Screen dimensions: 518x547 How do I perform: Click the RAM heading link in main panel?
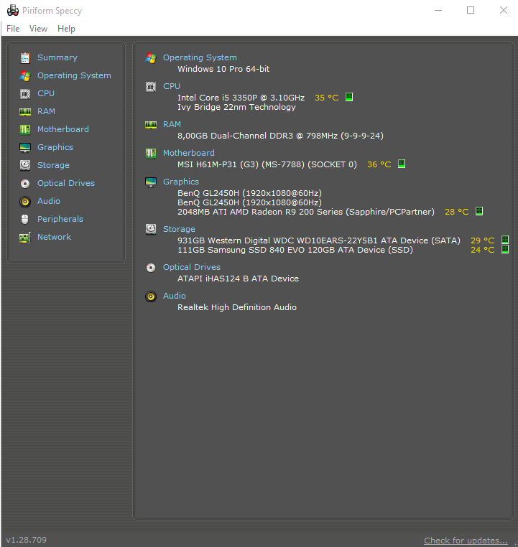[172, 124]
